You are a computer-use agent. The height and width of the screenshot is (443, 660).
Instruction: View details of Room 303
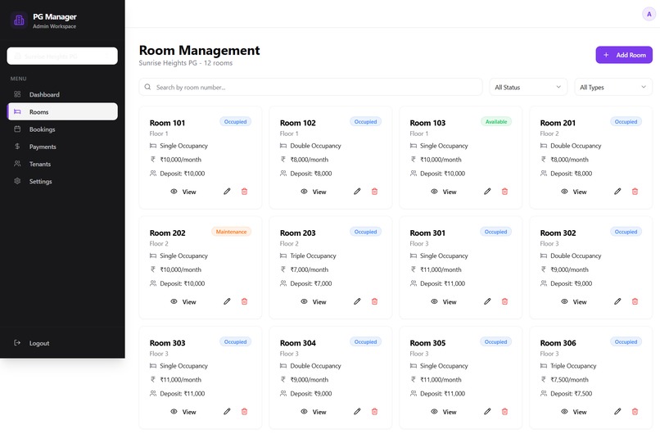click(x=183, y=412)
